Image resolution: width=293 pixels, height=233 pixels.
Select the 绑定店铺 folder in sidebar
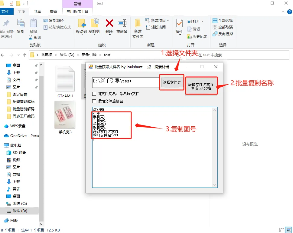[x=20, y=95]
